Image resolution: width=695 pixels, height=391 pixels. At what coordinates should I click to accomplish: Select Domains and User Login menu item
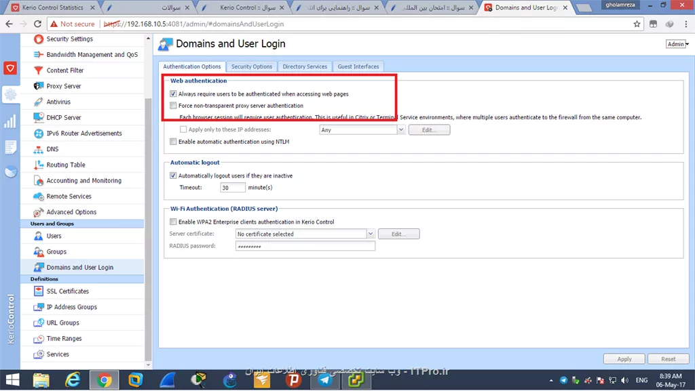82,268
